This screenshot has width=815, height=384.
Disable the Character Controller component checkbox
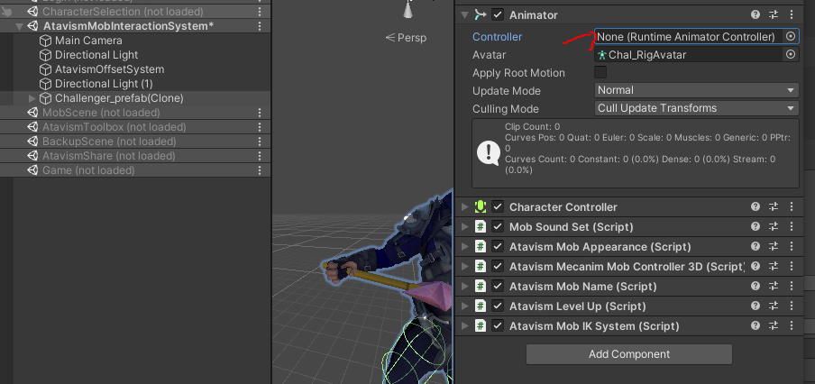pyautogui.click(x=498, y=207)
